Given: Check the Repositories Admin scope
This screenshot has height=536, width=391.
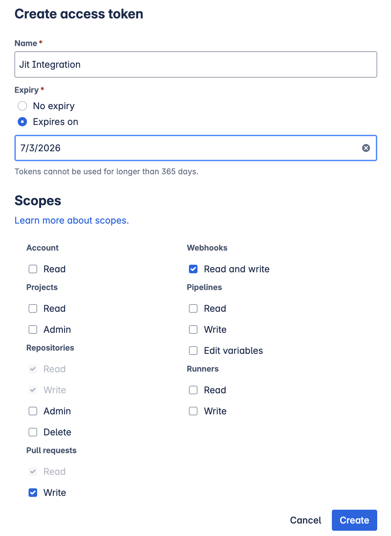Looking at the screenshot, I should click(33, 411).
